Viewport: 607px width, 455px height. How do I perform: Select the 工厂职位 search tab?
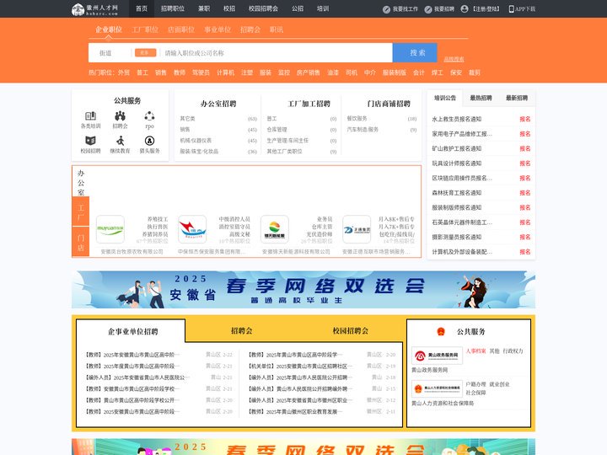(145, 29)
